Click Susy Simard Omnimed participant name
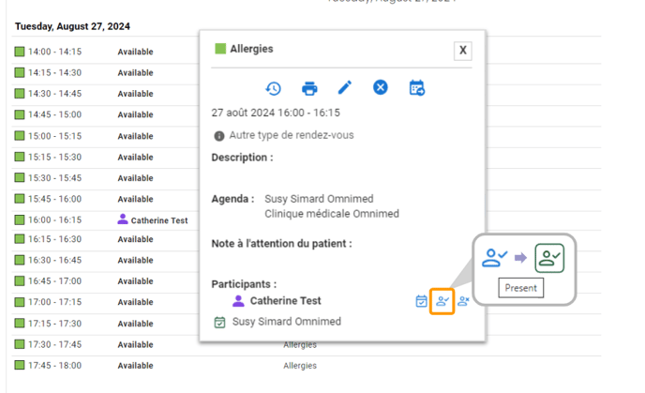Image resolution: width=645 pixels, height=393 pixels. coord(287,322)
